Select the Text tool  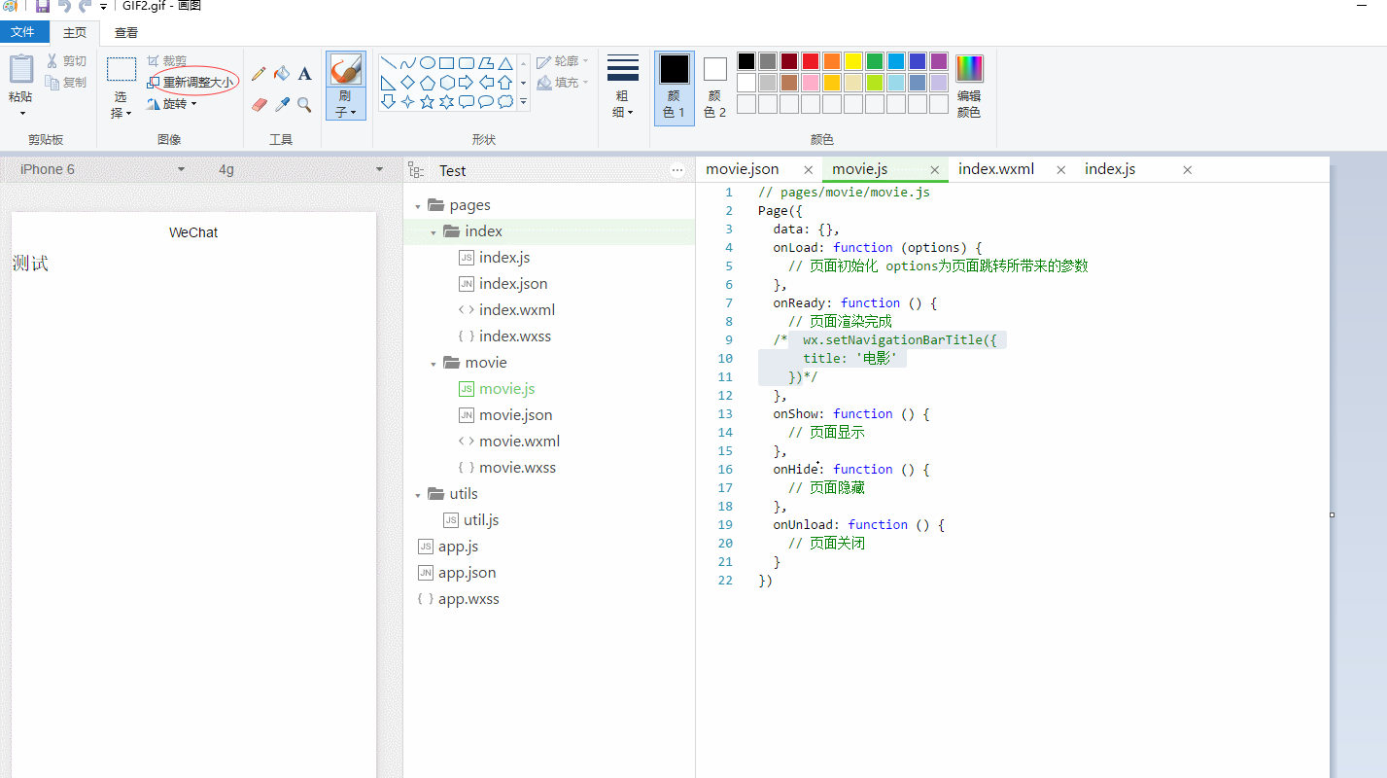click(304, 74)
